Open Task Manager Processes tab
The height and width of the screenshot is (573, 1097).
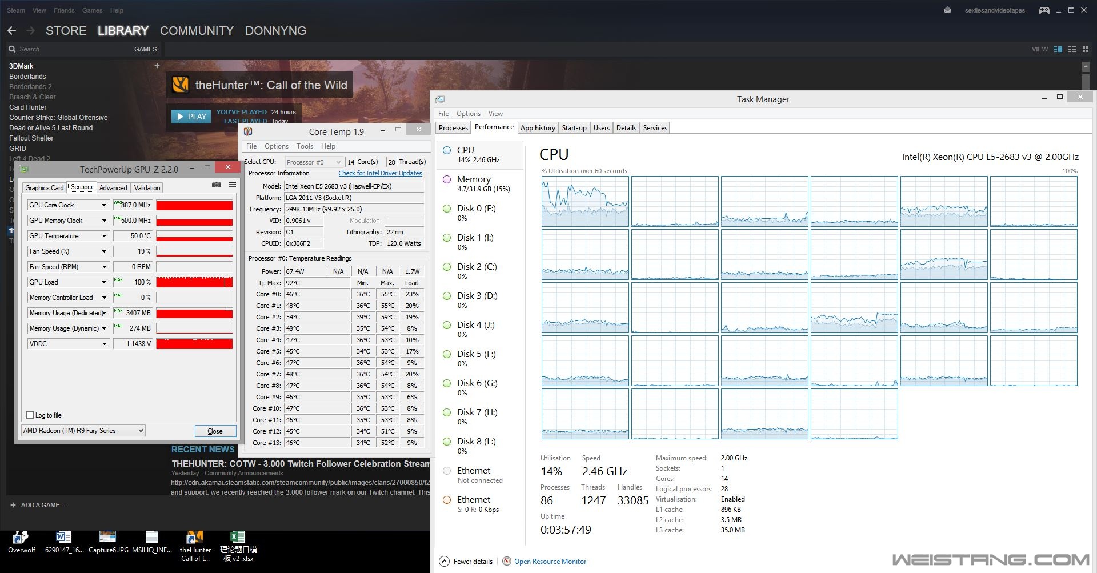pyautogui.click(x=453, y=128)
